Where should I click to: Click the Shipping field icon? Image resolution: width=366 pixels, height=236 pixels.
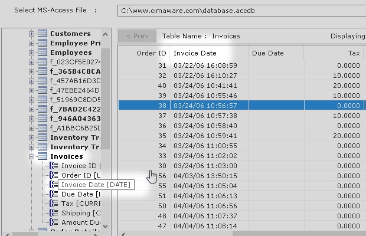click(x=54, y=213)
